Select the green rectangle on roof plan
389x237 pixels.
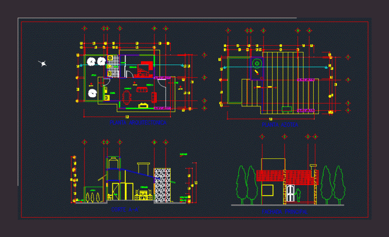tap(286, 109)
